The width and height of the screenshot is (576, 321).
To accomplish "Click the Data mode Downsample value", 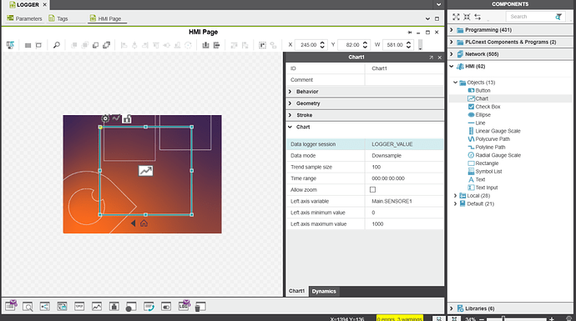I will [x=387, y=156].
